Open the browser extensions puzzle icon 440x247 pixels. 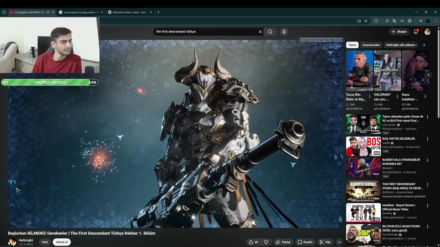376,21
